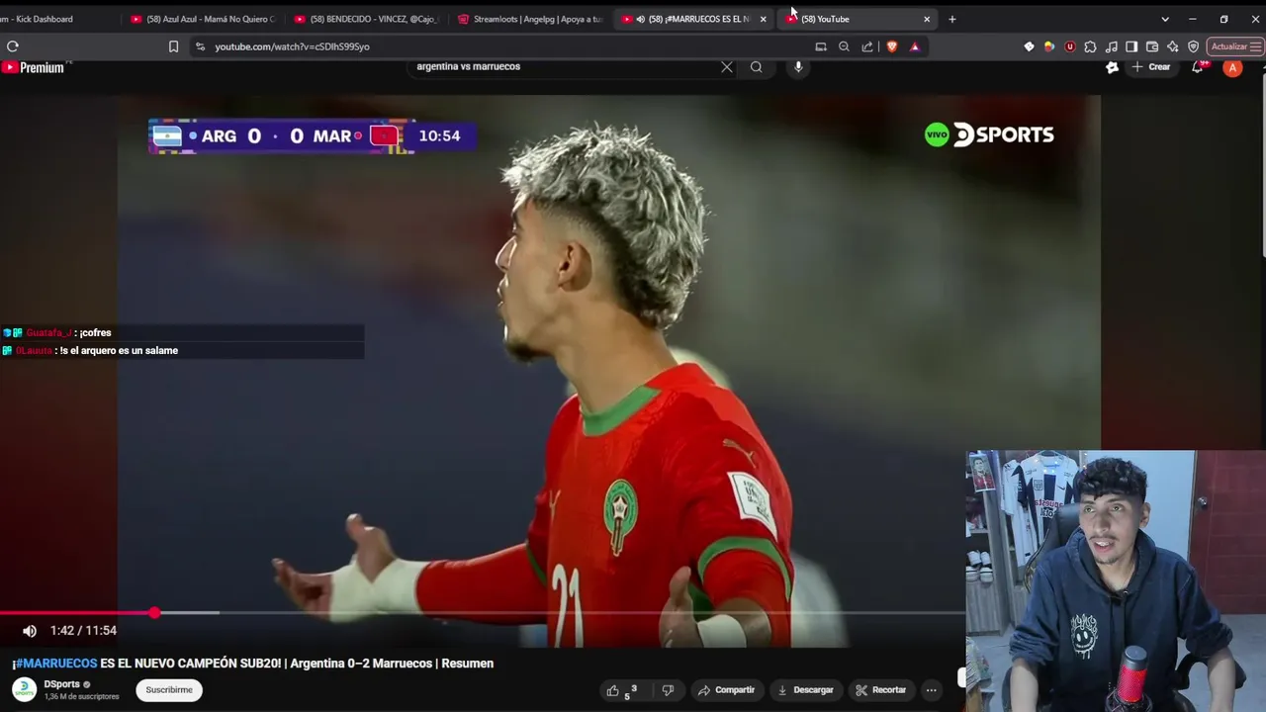Open the VPN shield icon

click(1194, 46)
